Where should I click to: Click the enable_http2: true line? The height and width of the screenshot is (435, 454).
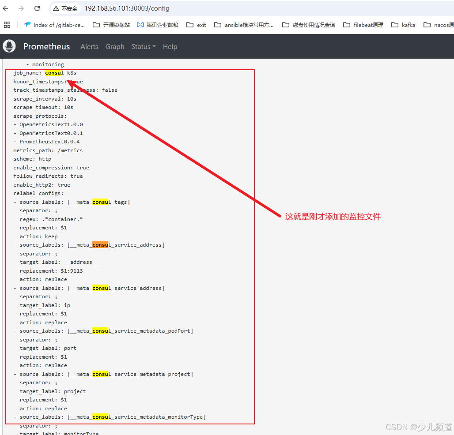pos(42,185)
